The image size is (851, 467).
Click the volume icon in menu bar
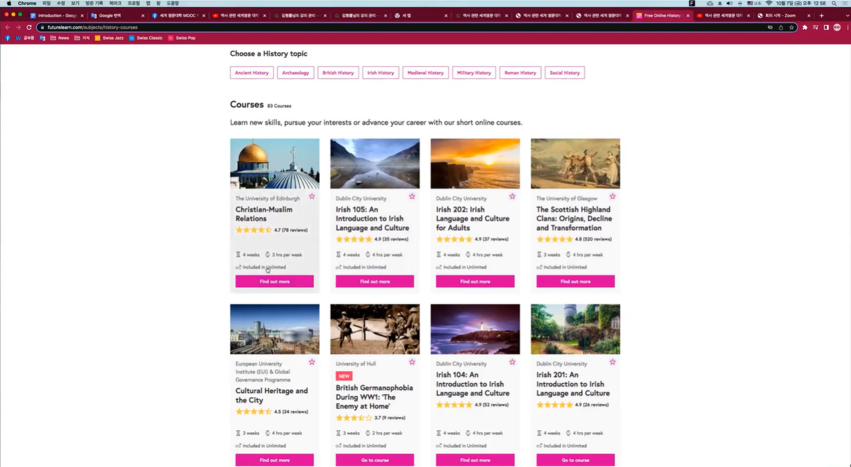729,3
